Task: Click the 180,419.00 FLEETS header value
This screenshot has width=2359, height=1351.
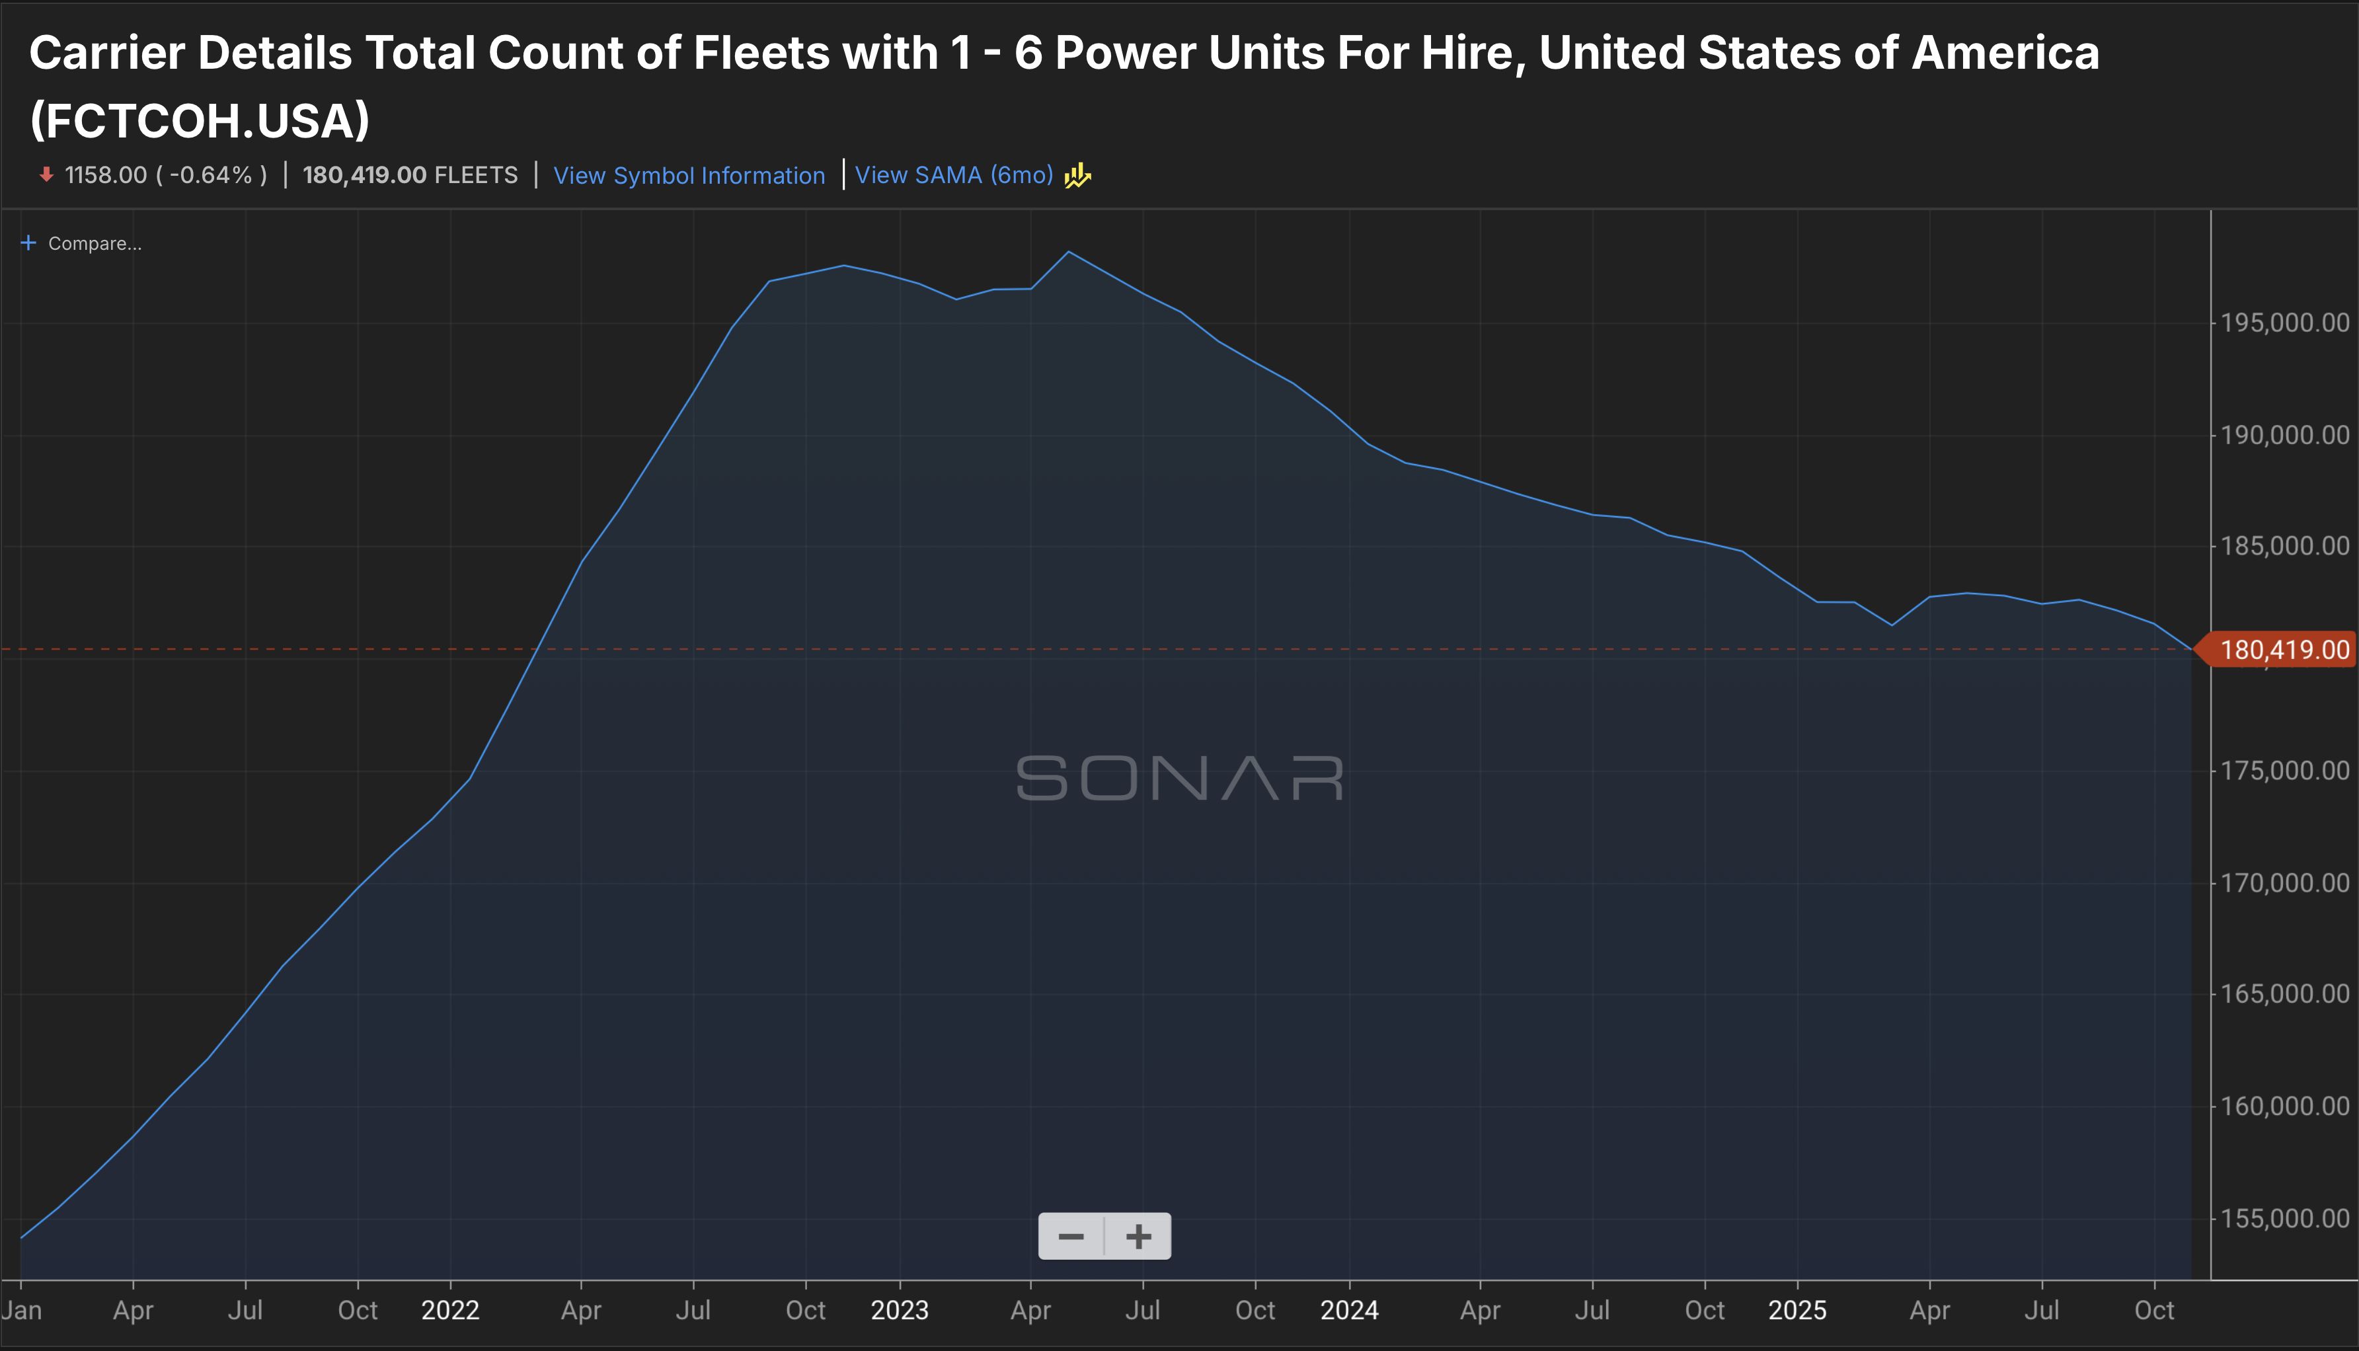Action: pyautogui.click(x=410, y=175)
